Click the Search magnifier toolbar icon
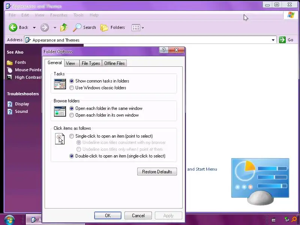This screenshot has height=225, width=300. click(x=77, y=27)
